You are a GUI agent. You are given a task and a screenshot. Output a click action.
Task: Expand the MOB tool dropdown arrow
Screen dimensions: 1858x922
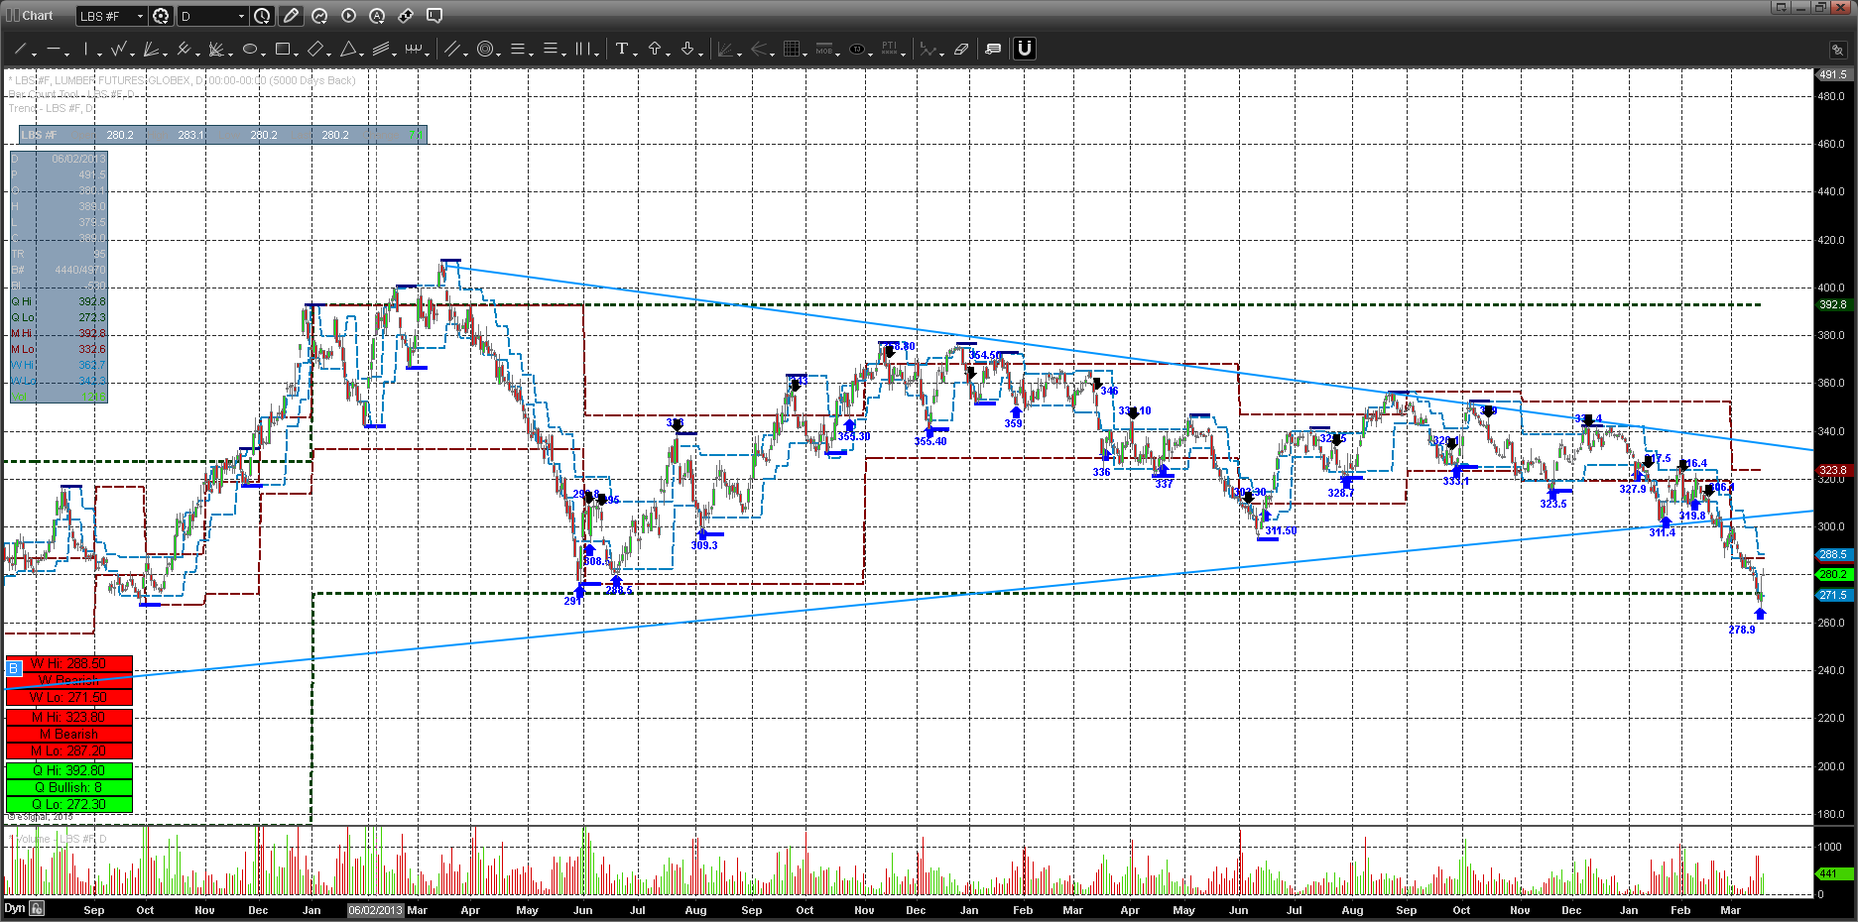click(x=838, y=53)
